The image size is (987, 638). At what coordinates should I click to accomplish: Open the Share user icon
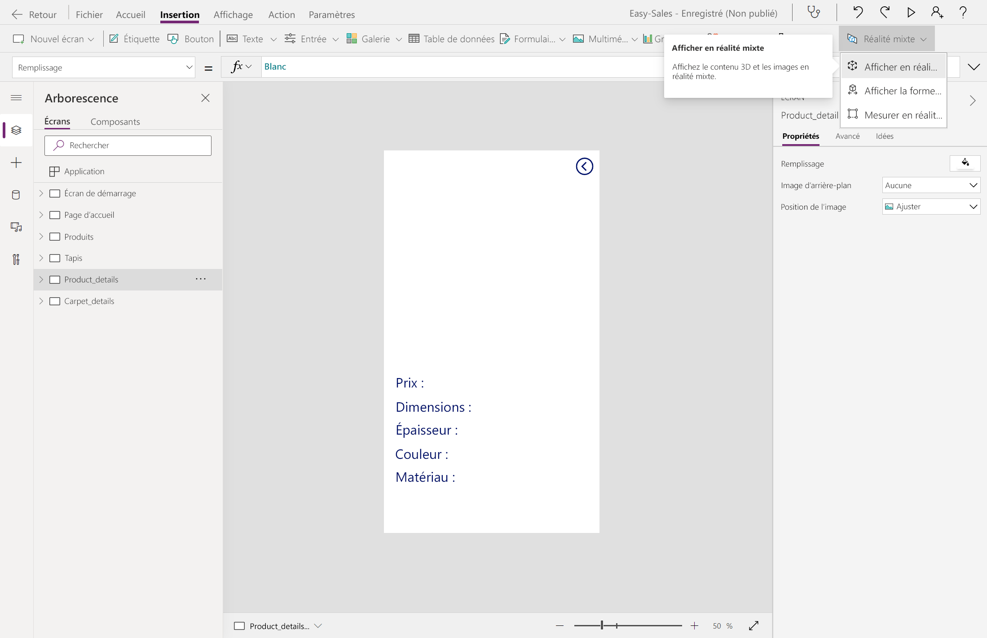[x=937, y=12]
